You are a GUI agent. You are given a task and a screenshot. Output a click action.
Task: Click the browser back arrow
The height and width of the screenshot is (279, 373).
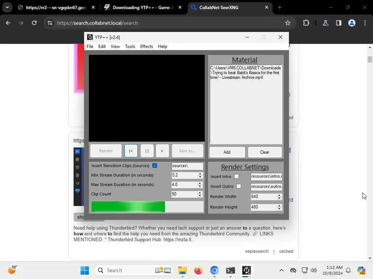click(x=8, y=23)
